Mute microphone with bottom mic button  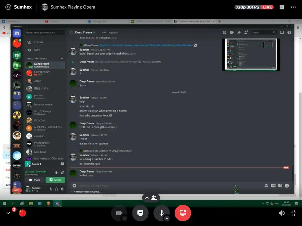162,213
